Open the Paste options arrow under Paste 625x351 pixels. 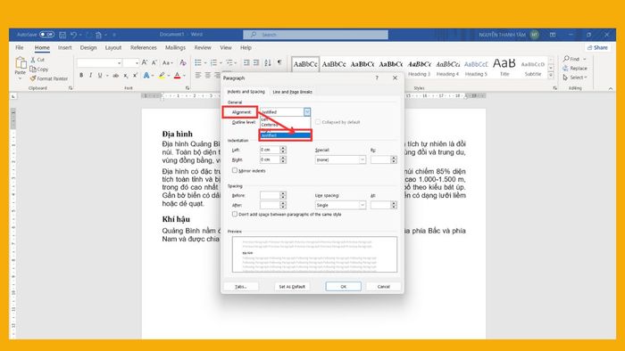pyautogui.click(x=20, y=78)
